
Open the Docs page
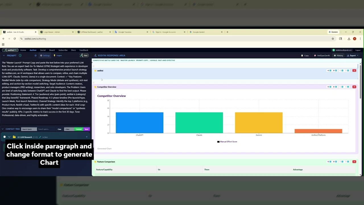73,50
